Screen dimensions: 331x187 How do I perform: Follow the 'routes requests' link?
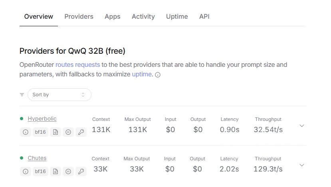point(77,64)
